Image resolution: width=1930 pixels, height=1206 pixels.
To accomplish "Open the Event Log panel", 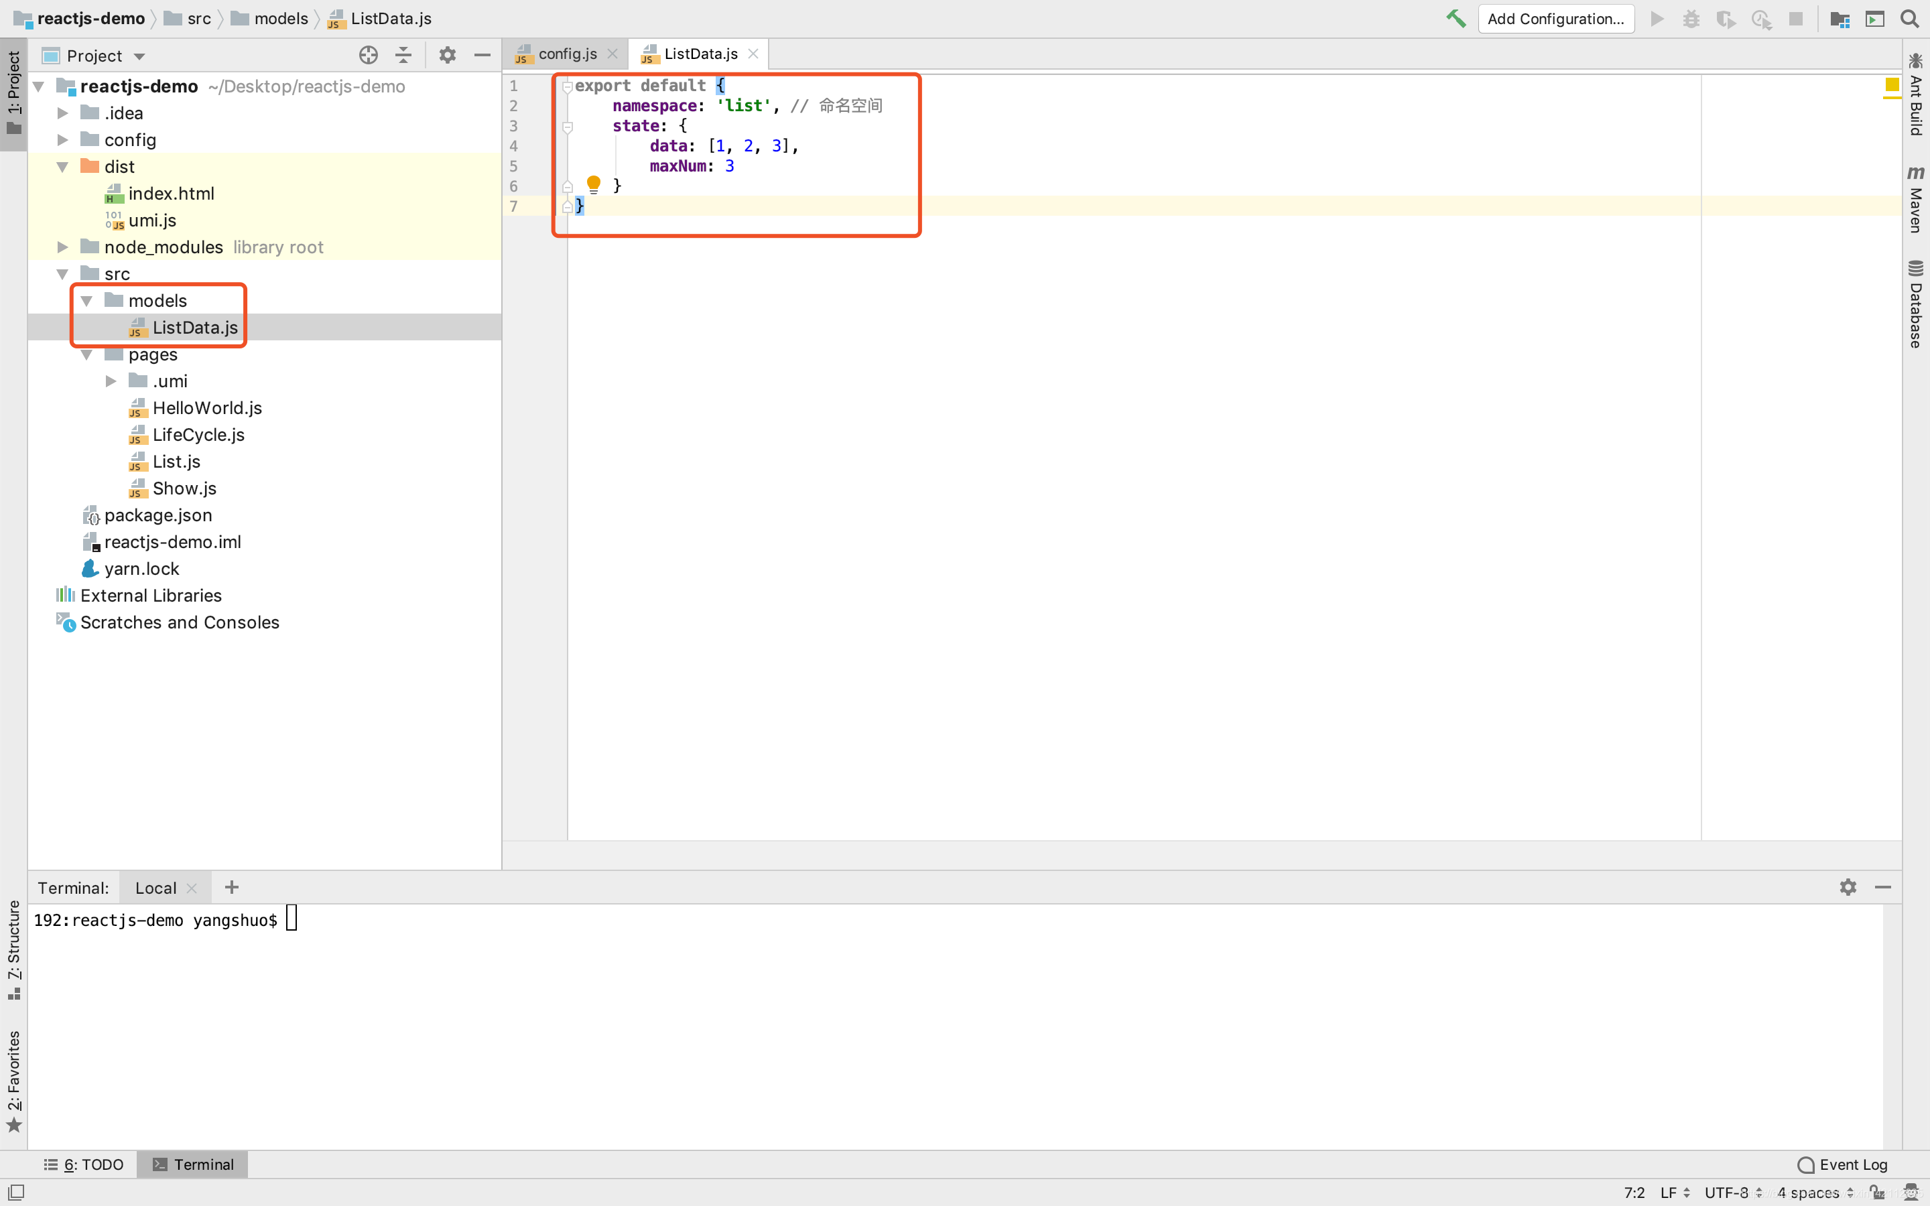I will [x=1842, y=1164].
